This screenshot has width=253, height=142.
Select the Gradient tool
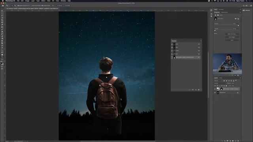(x=2, y=39)
